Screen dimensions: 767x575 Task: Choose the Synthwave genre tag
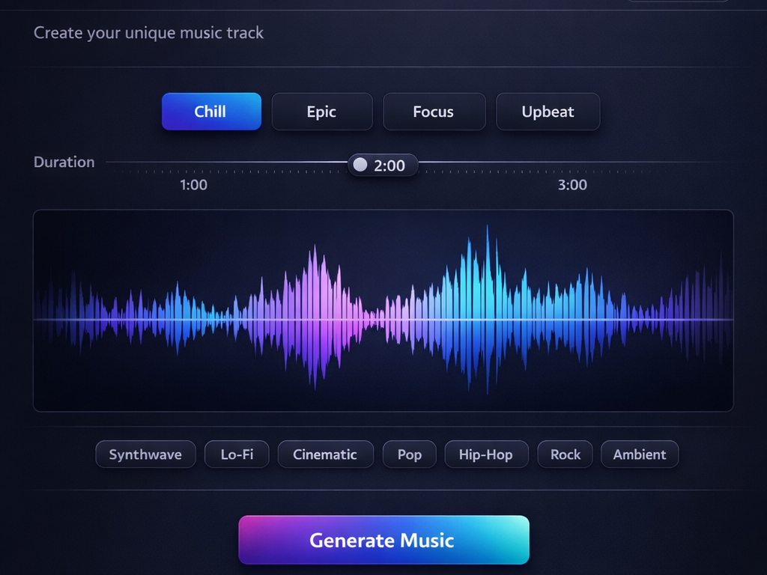(145, 454)
